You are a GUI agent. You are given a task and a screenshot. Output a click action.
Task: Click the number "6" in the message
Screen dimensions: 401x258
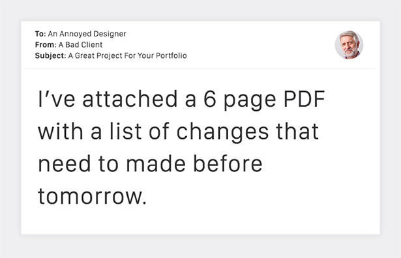(x=210, y=99)
